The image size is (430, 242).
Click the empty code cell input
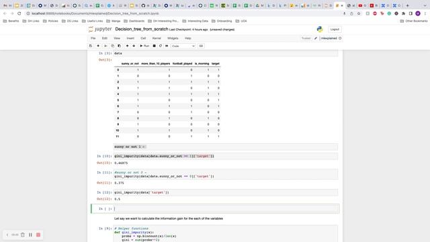click(x=226, y=209)
